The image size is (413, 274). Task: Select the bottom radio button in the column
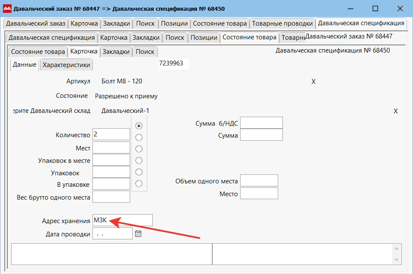point(139,184)
